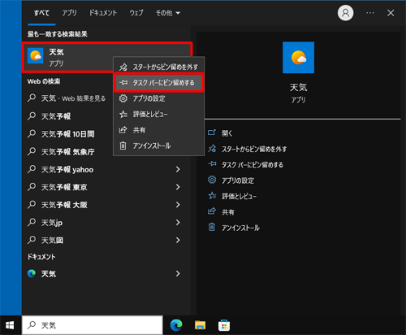The image size is (406, 335).
Task: Choose アプリの設定 in context menu
Action: click(x=158, y=98)
